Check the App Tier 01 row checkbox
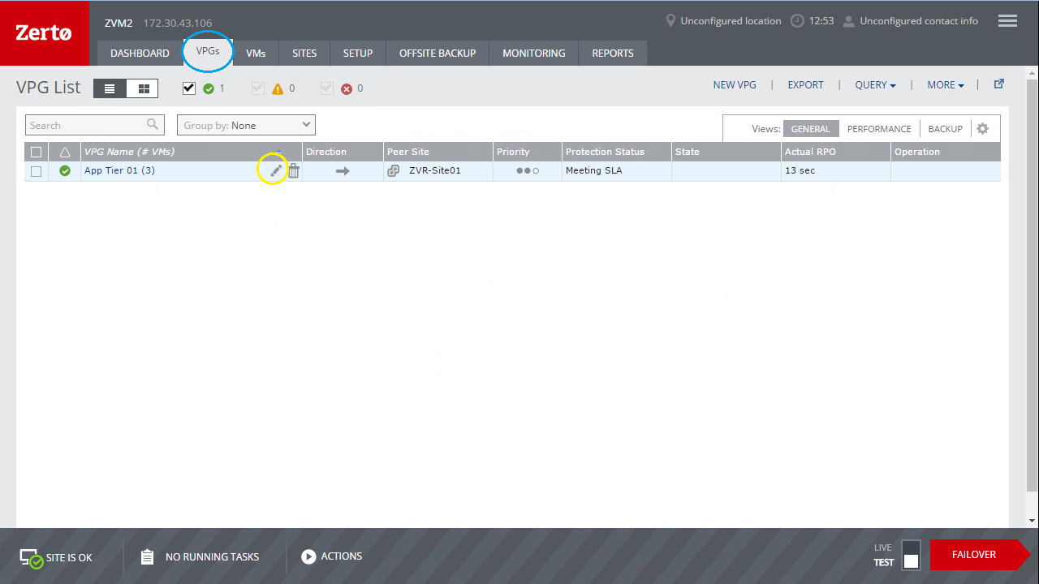The image size is (1039, 584). pos(36,171)
